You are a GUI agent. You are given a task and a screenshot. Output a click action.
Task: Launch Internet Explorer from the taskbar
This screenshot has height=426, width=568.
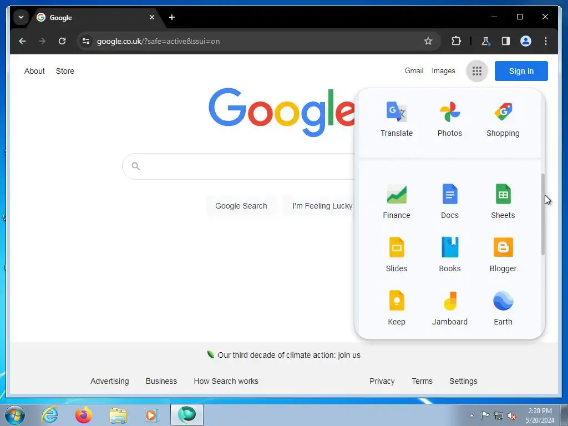pos(49,415)
